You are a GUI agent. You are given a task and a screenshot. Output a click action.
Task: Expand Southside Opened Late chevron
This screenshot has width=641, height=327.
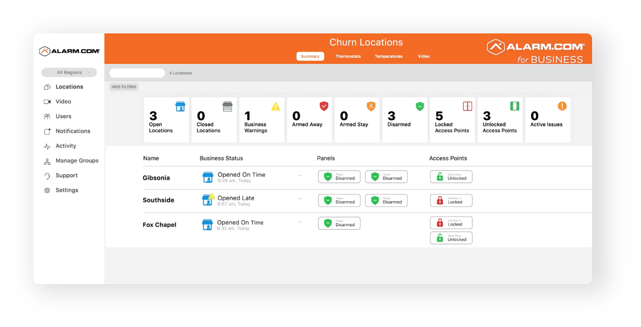[300, 199]
